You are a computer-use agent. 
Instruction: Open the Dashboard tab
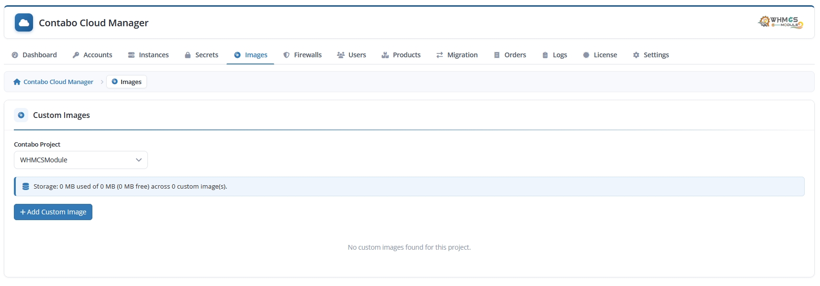pos(34,55)
